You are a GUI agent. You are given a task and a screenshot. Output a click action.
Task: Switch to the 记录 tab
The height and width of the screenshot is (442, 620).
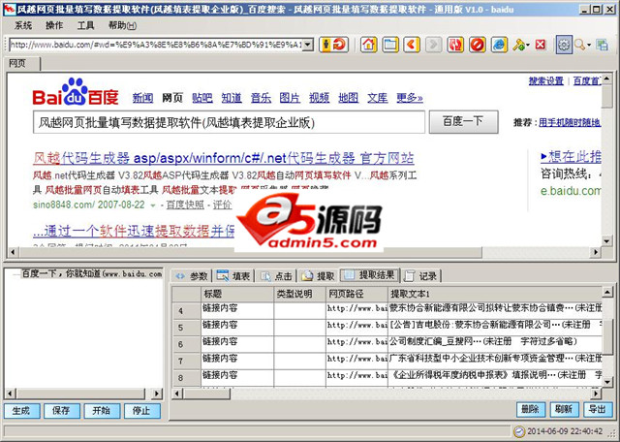pyautogui.click(x=421, y=276)
